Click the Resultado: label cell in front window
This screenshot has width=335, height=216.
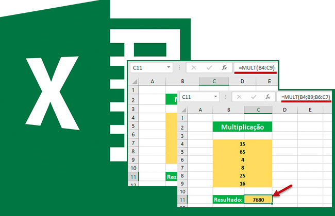(228, 200)
